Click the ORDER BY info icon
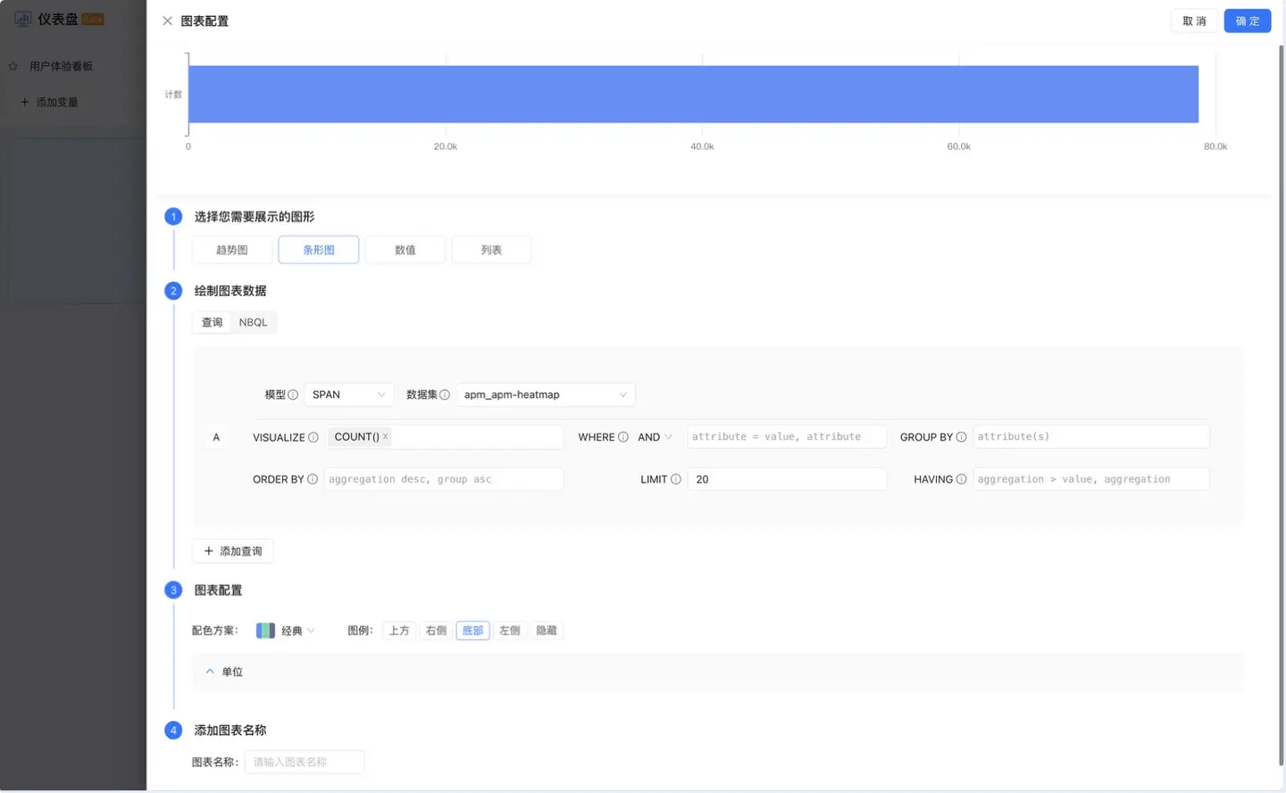 click(x=313, y=479)
